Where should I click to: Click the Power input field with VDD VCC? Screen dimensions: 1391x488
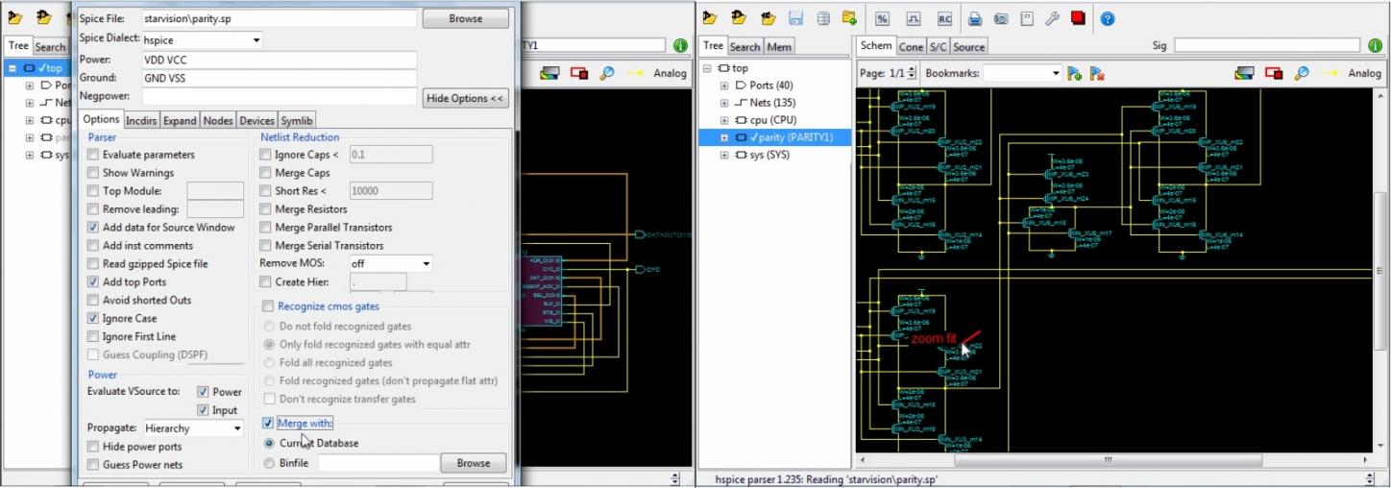pyautogui.click(x=279, y=60)
